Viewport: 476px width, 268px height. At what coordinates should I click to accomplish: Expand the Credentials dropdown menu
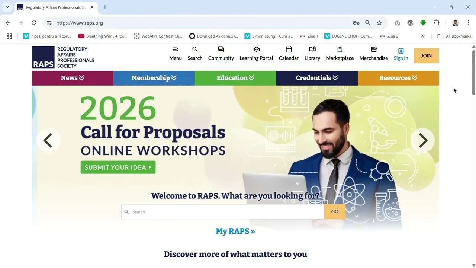click(x=317, y=78)
